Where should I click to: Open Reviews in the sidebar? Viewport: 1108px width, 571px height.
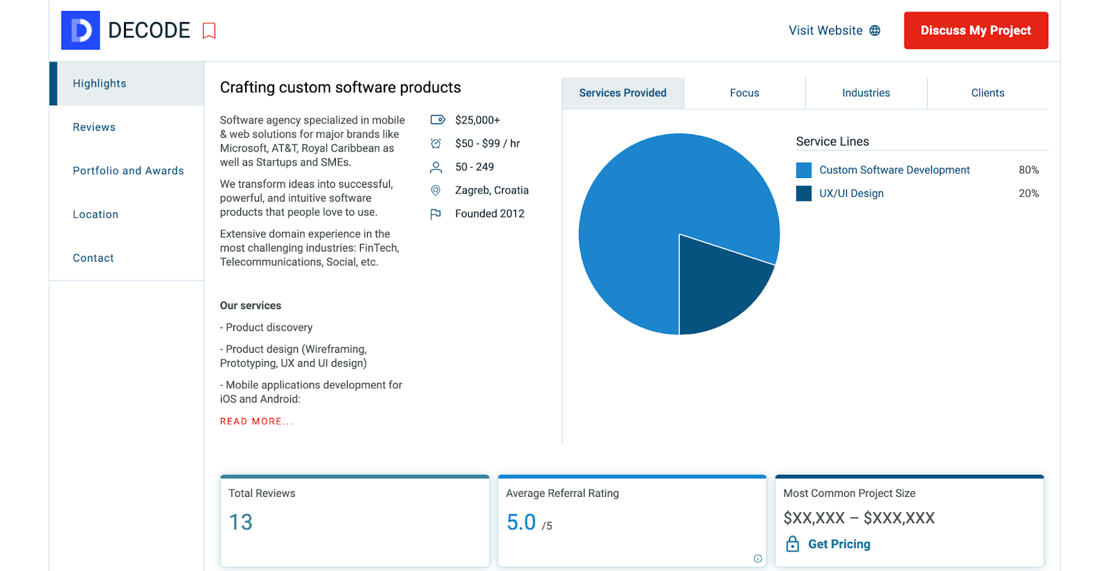94,127
